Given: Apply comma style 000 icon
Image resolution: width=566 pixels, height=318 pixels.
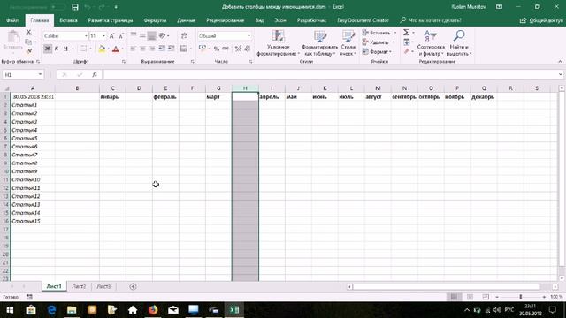Looking at the screenshot, I should 226,49.
